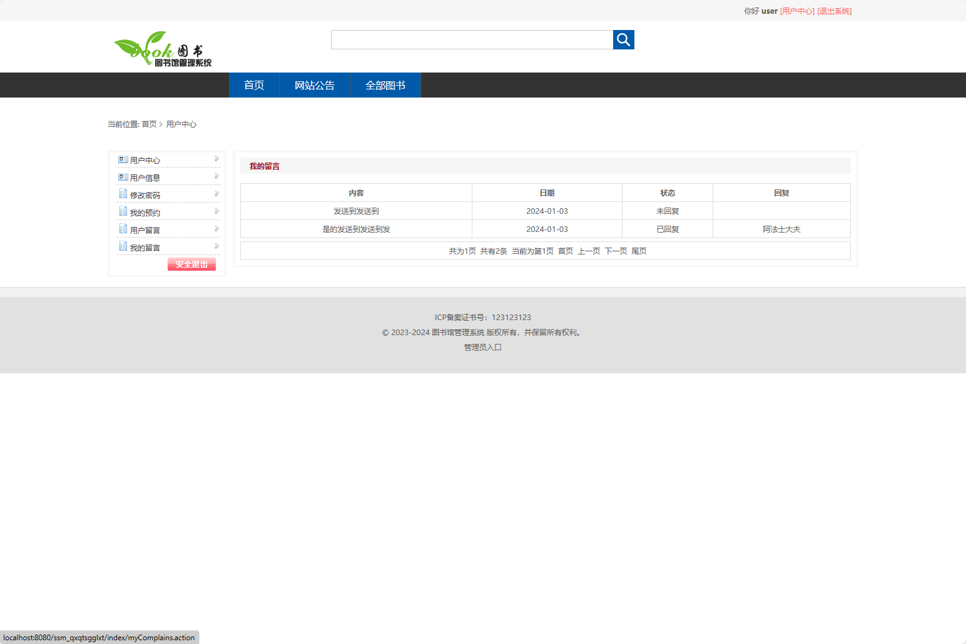Click the 内容 column header
This screenshot has height=644, width=966.
click(356, 193)
